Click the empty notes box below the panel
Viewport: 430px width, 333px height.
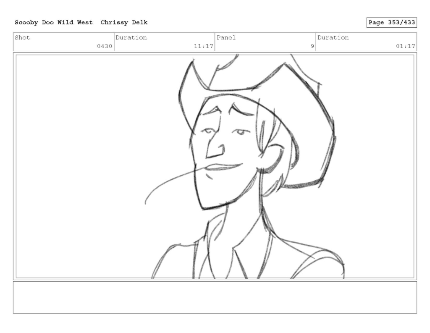215,297
